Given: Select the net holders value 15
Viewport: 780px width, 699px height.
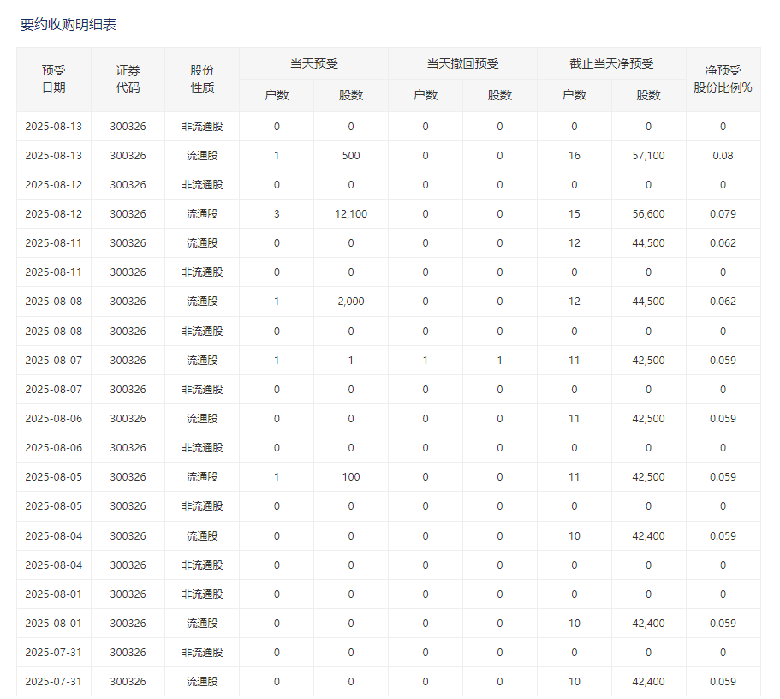Looking at the screenshot, I should point(574,214).
